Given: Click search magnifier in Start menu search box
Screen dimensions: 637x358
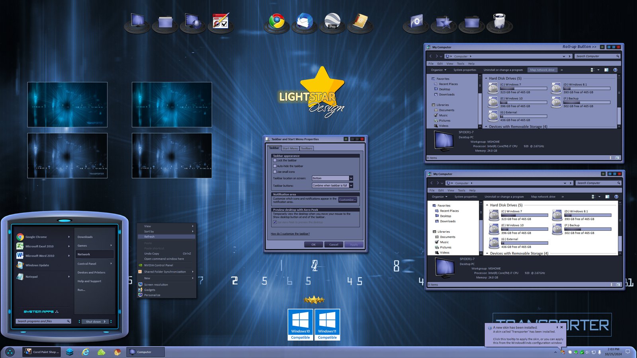Looking at the screenshot, I should [x=68, y=321].
